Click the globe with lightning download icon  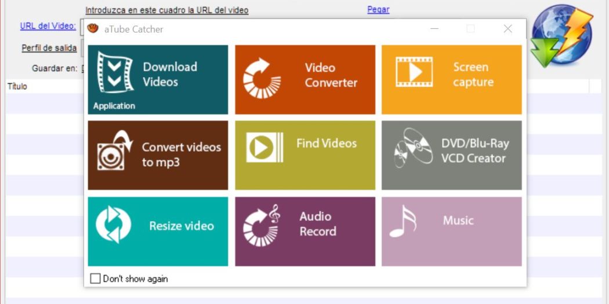[x=561, y=36]
